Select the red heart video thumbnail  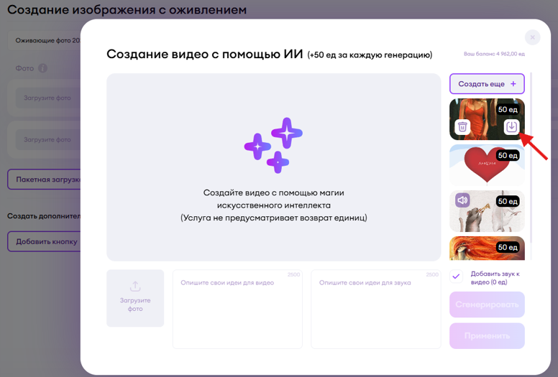(487, 165)
